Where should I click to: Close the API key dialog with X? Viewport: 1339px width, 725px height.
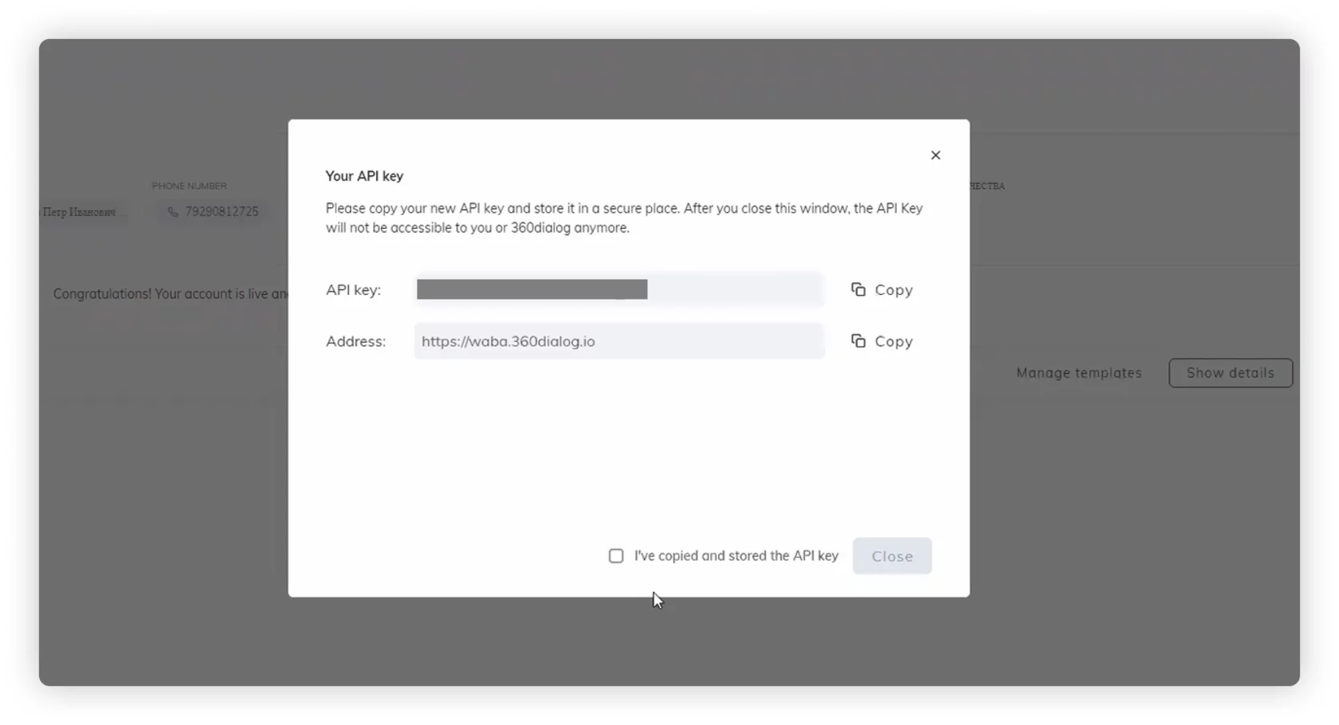point(936,155)
